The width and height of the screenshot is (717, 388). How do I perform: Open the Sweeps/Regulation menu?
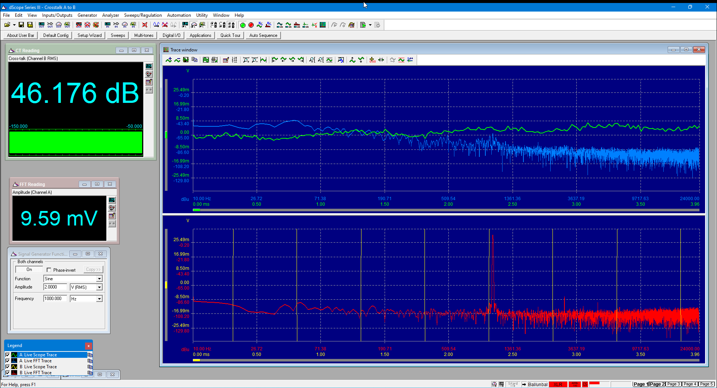143,15
